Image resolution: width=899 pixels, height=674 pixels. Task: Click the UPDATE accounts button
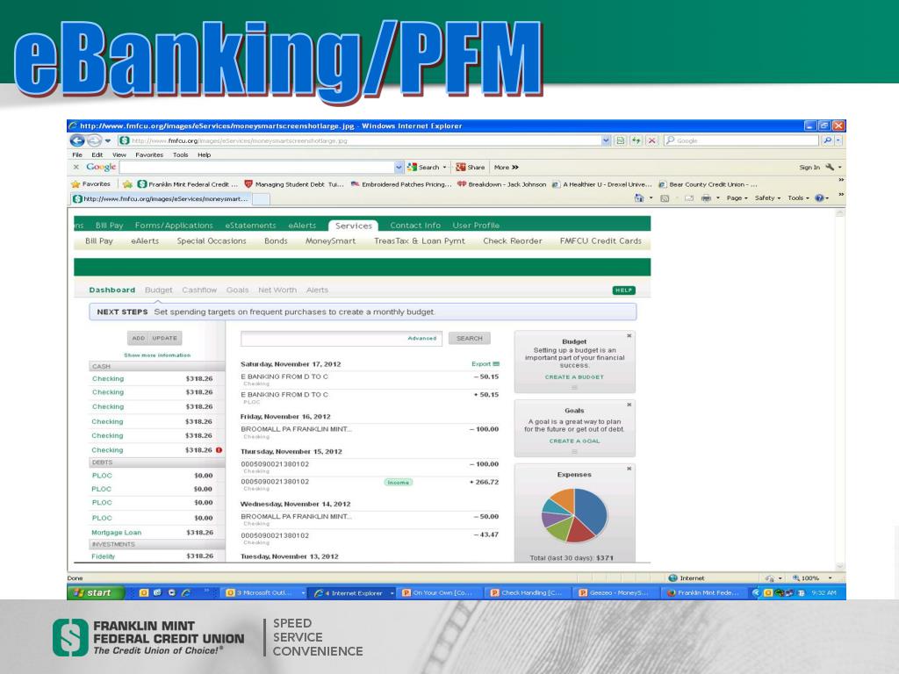[x=165, y=338]
